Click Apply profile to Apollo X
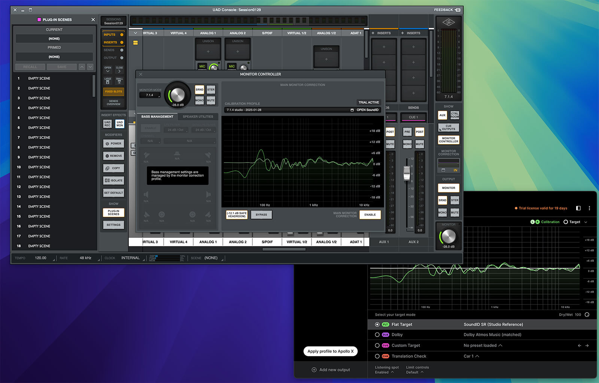The width and height of the screenshot is (599, 383). [x=330, y=351]
